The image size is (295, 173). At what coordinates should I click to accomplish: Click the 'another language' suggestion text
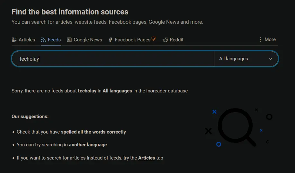click(x=88, y=145)
